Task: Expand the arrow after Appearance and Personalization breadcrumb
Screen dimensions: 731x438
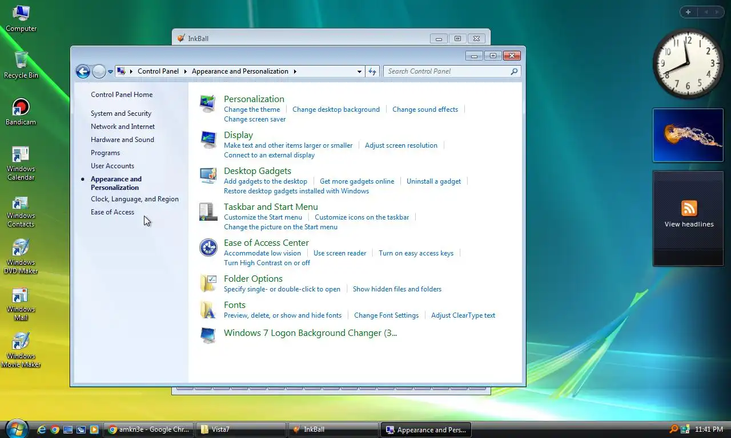Action: pyautogui.click(x=295, y=71)
